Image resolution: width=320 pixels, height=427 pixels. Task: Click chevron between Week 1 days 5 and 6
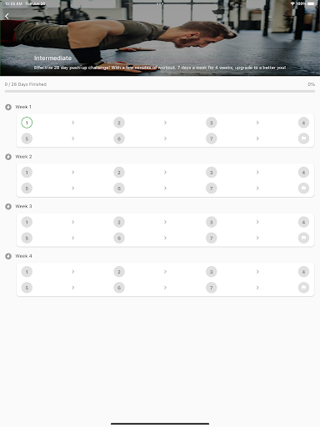click(73, 138)
